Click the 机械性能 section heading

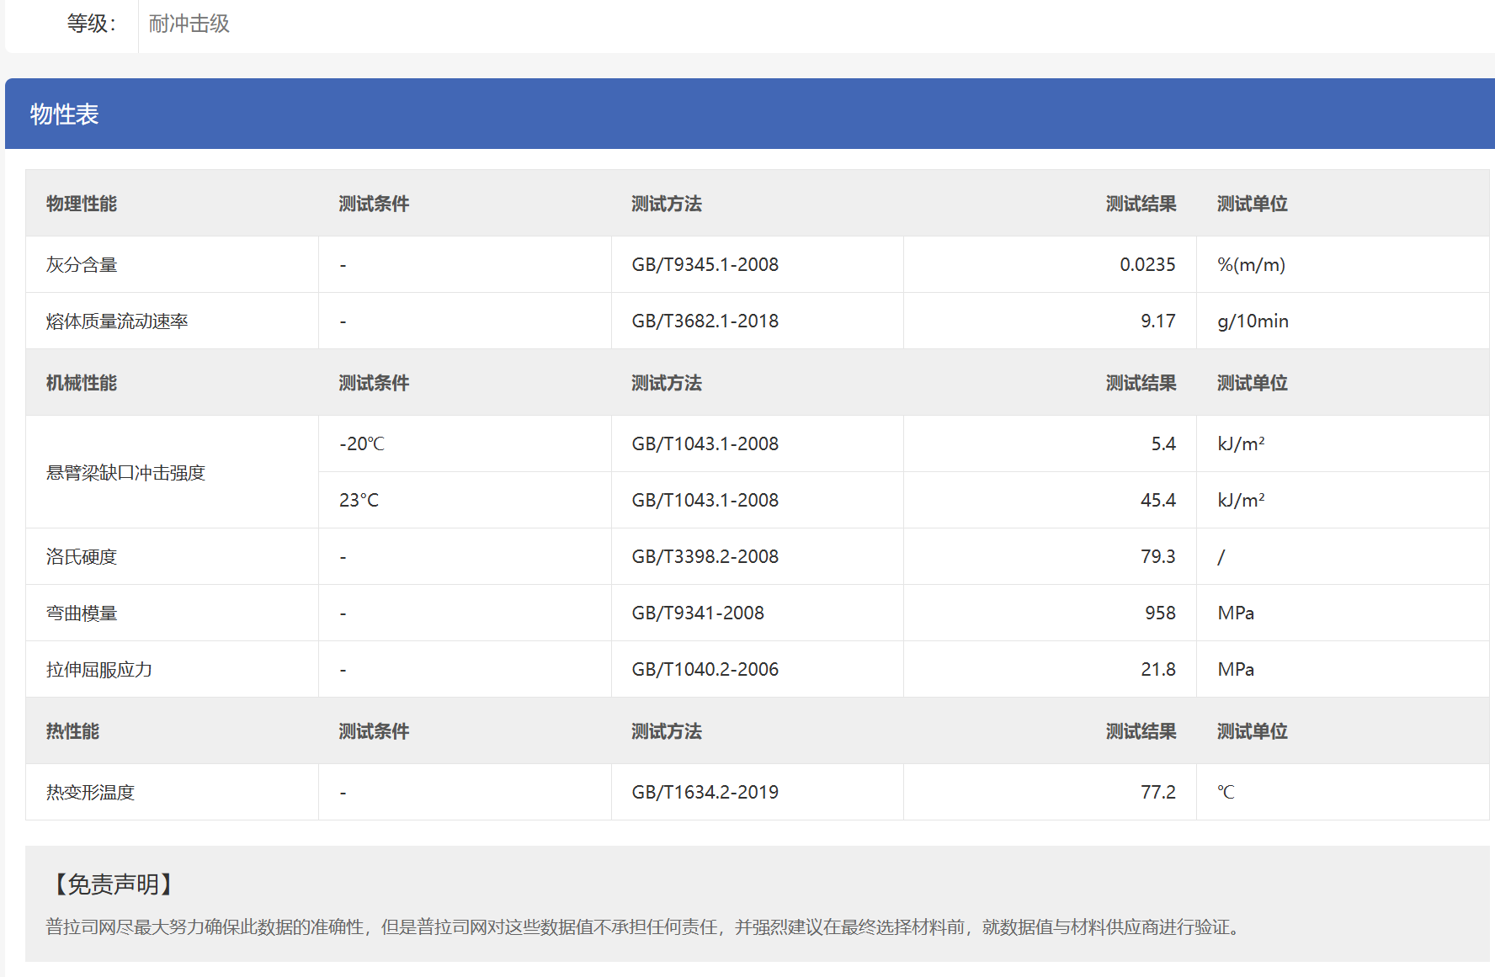[x=82, y=383]
